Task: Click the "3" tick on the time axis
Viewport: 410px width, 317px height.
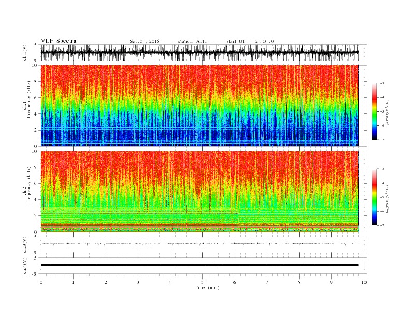Action: click(138, 282)
